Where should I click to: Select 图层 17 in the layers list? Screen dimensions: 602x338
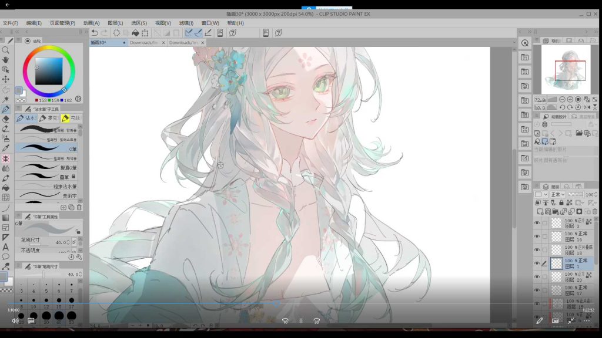point(573,289)
